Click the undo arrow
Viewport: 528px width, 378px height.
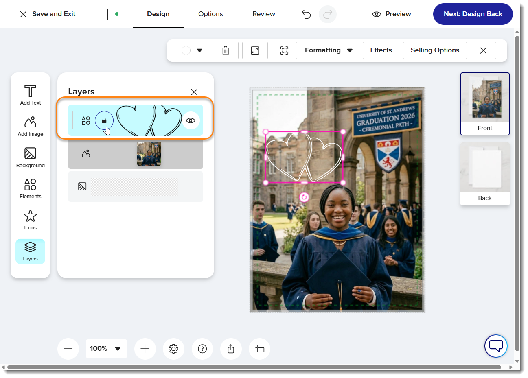[306, 14]
